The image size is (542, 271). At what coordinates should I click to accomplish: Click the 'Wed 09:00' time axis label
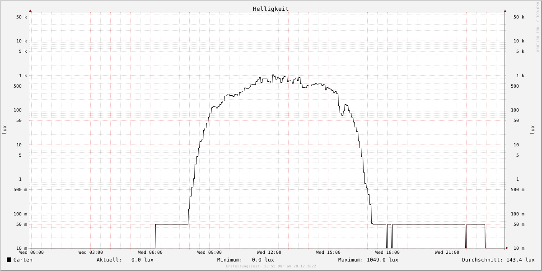coord(210,252)
